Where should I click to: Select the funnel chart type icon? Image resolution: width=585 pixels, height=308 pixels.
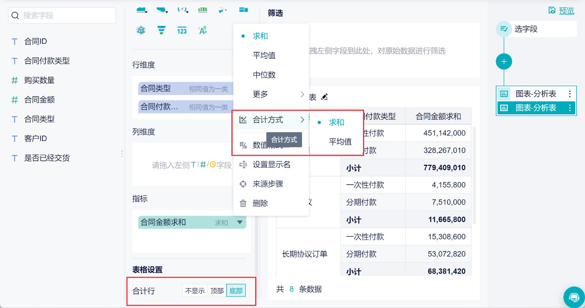(x=161, y=30)
